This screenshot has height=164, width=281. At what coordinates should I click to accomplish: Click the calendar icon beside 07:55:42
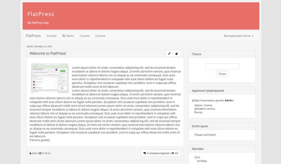pos(40,153)
